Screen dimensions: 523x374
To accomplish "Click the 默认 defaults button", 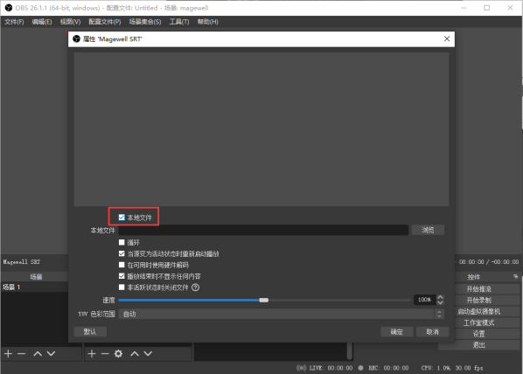I will point(90,332).
